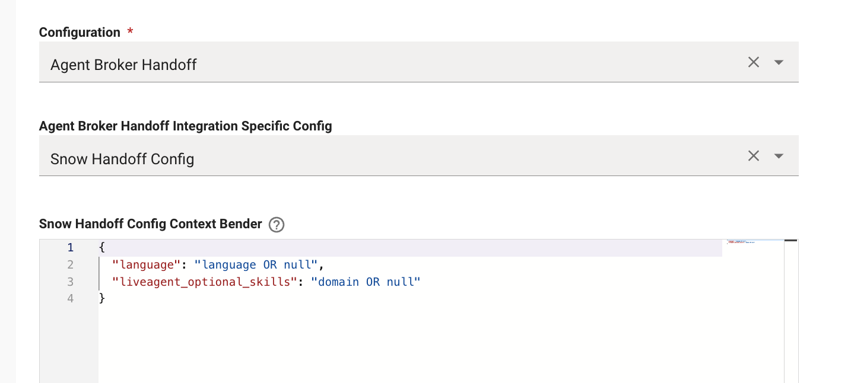The height and width of the screenshot is (383, 851).
Task: Place cursor in "domain OR null" value
Action: pos(365,282)
